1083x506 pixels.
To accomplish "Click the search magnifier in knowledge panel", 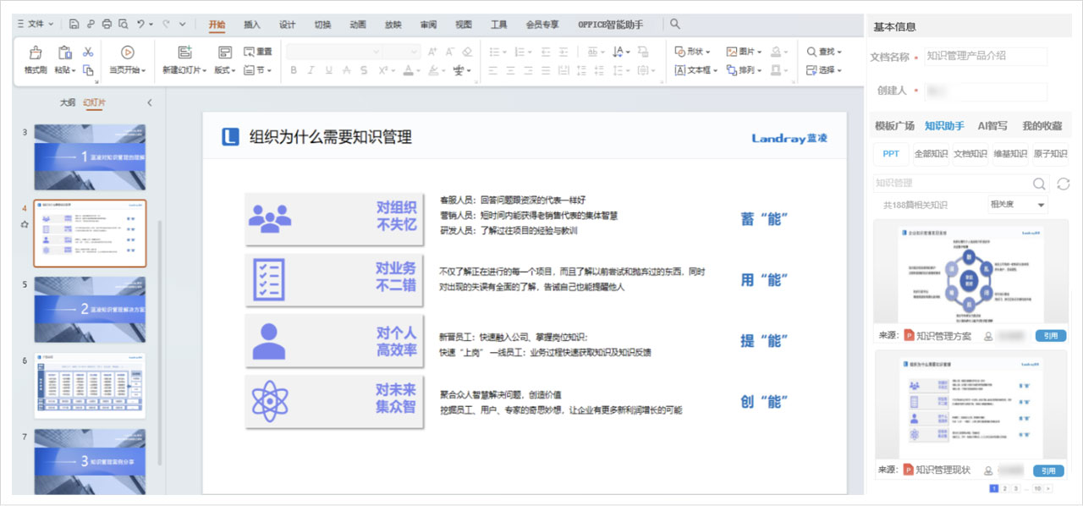I will 1039,184.
